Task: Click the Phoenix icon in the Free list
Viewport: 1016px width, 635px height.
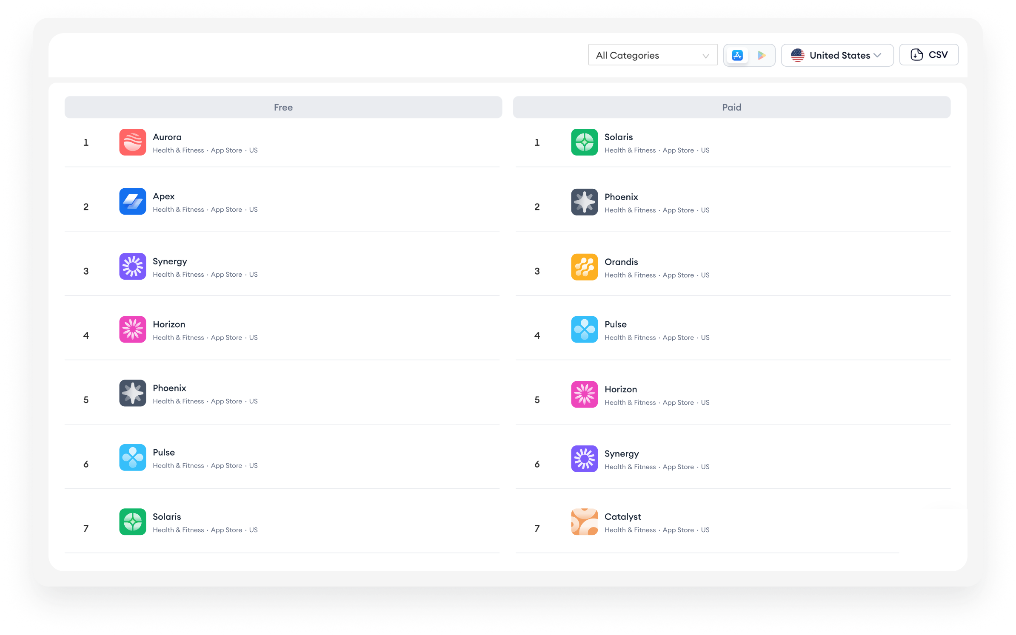Action: coord(132,393)
